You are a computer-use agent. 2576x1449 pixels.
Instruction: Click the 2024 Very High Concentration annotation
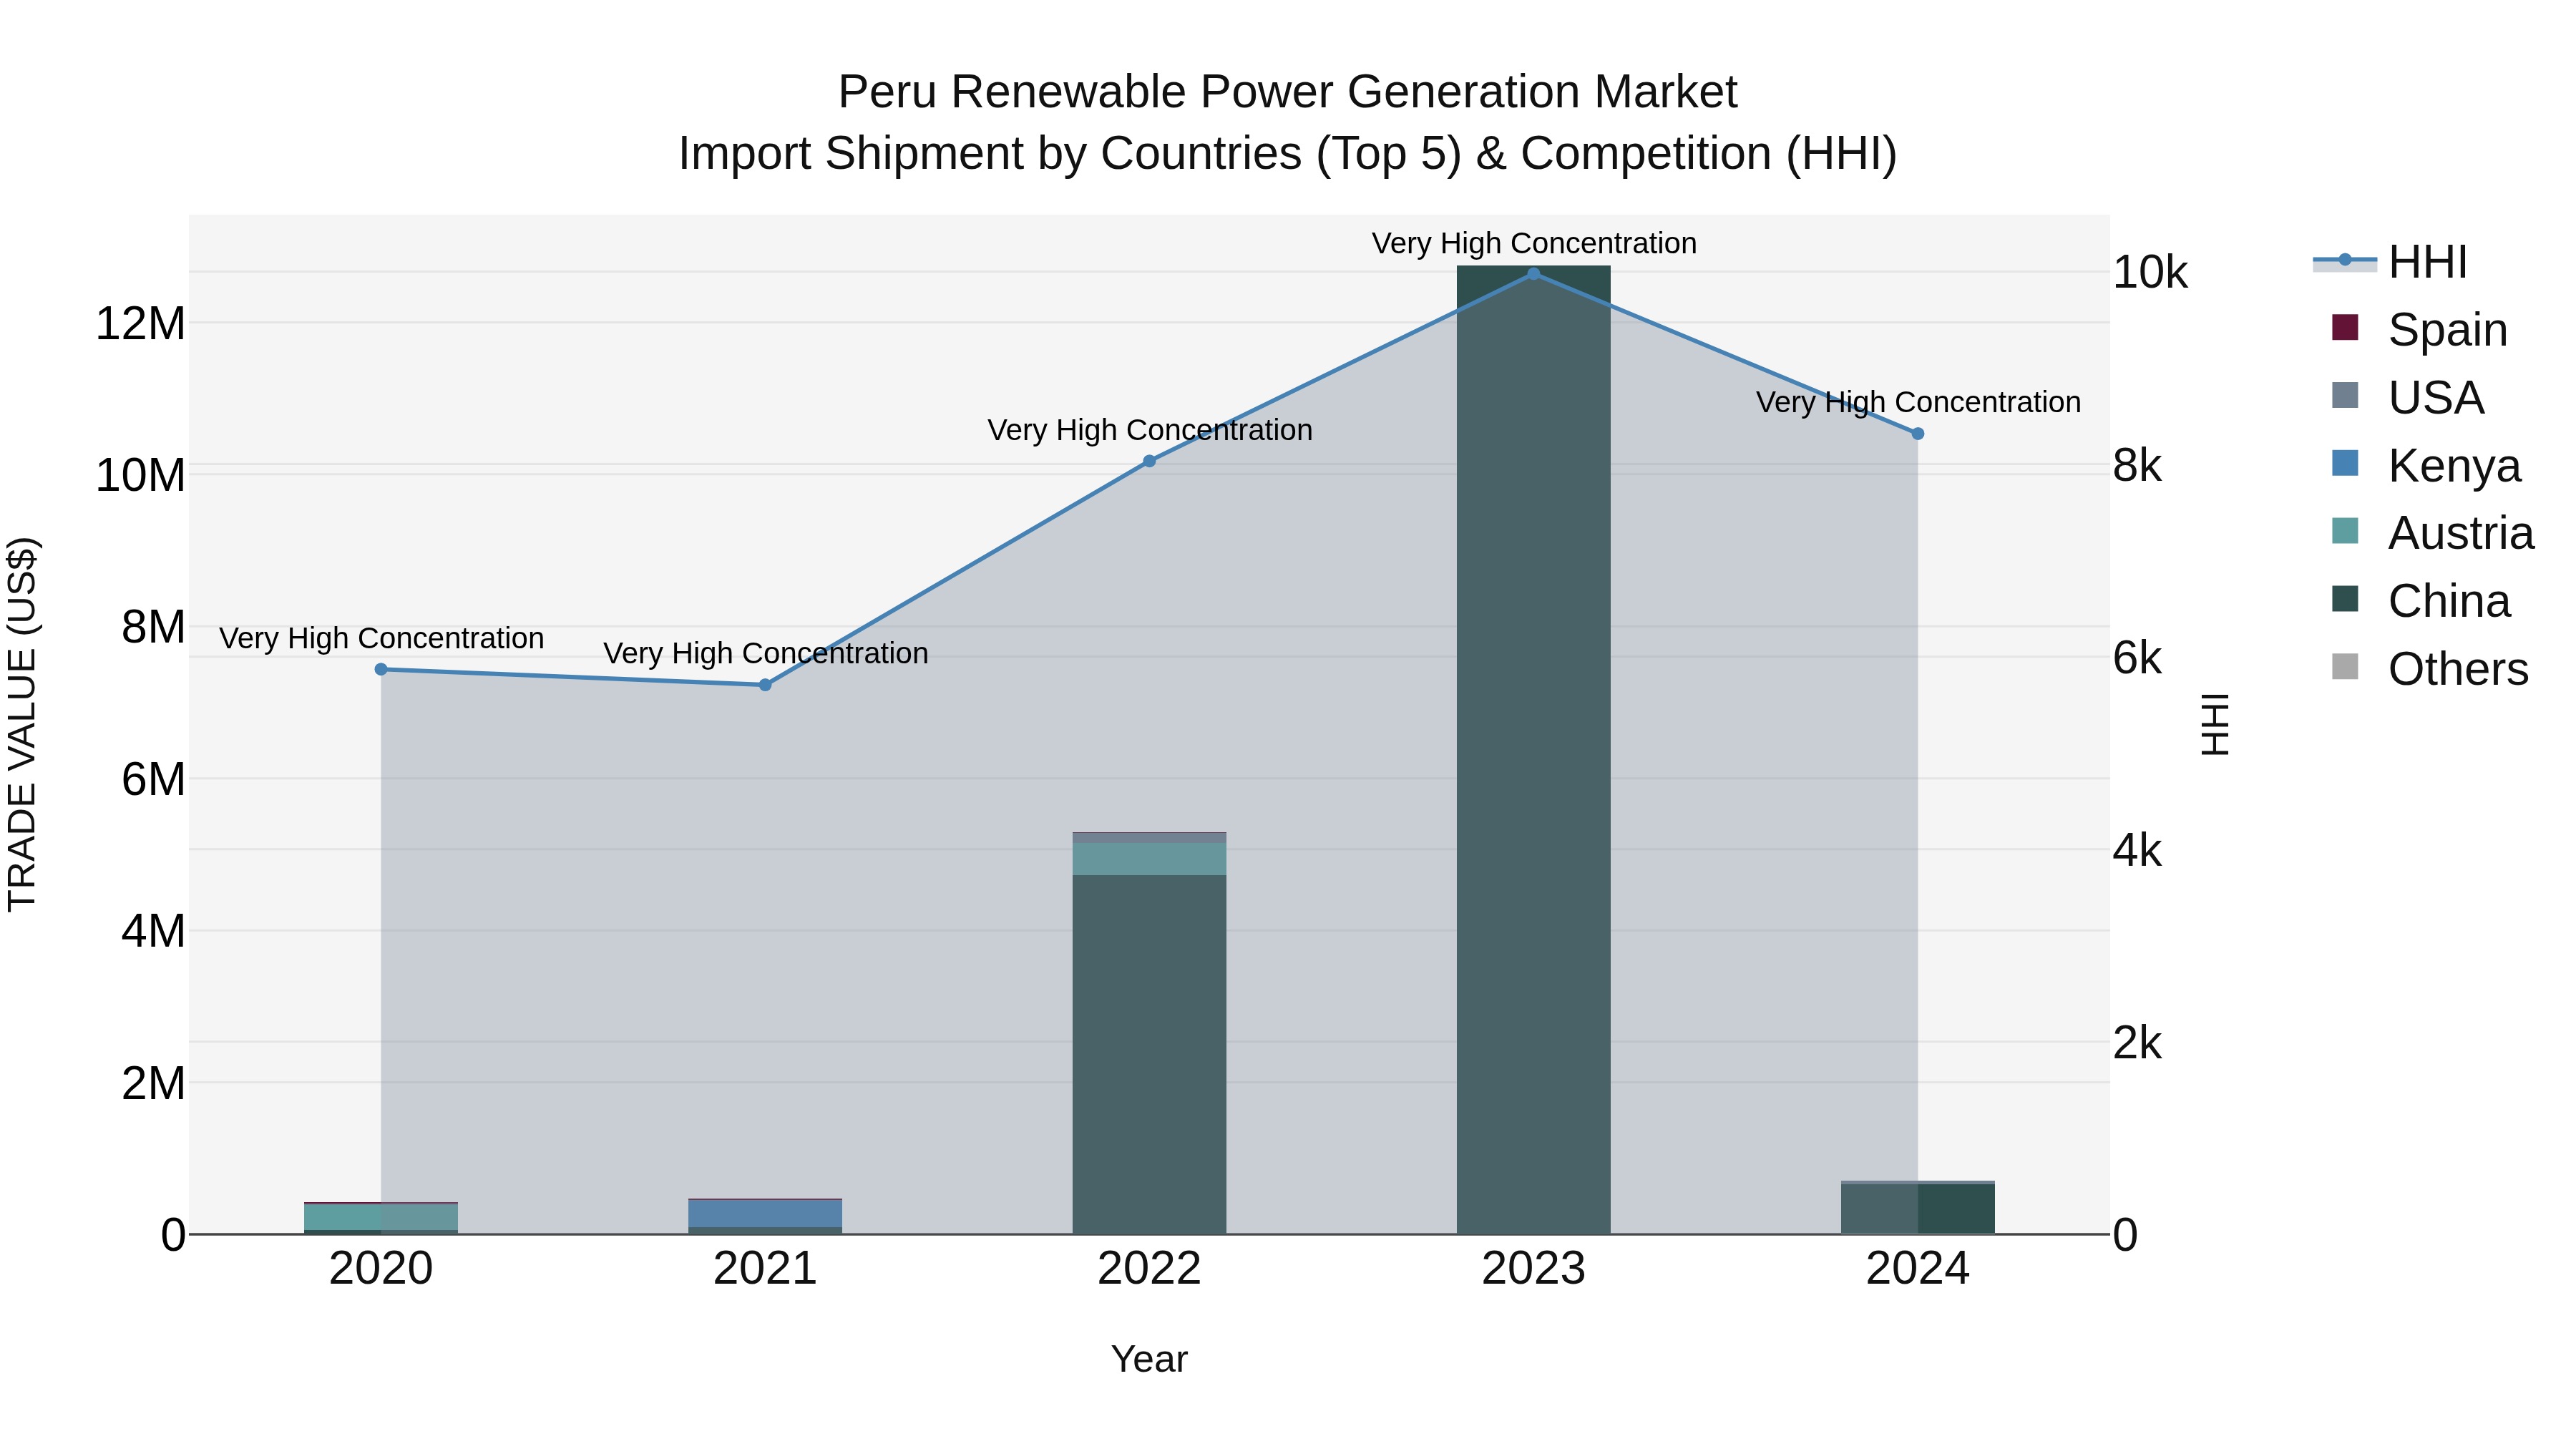coord(1918,402)
